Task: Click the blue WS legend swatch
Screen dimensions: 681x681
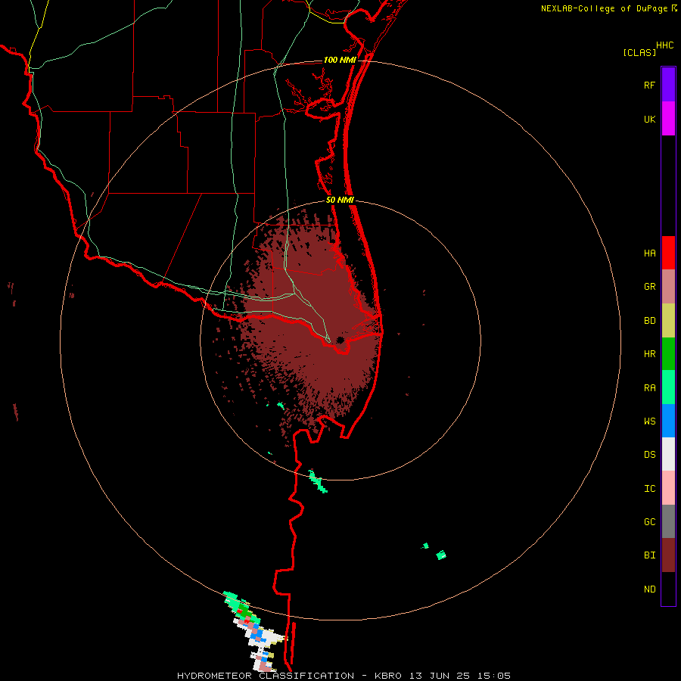Action: (x=668, y=421)
